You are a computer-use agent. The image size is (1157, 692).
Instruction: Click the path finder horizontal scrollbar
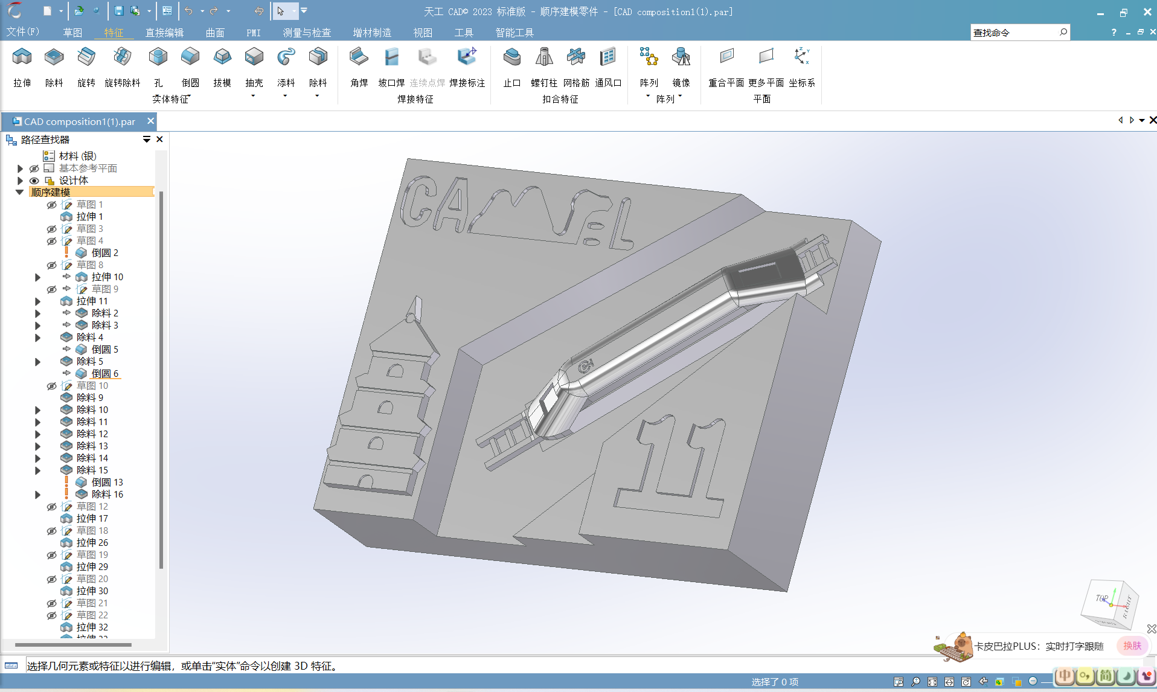tap(73, 645)
